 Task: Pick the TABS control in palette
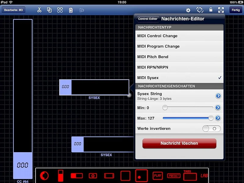click(190, 175)
